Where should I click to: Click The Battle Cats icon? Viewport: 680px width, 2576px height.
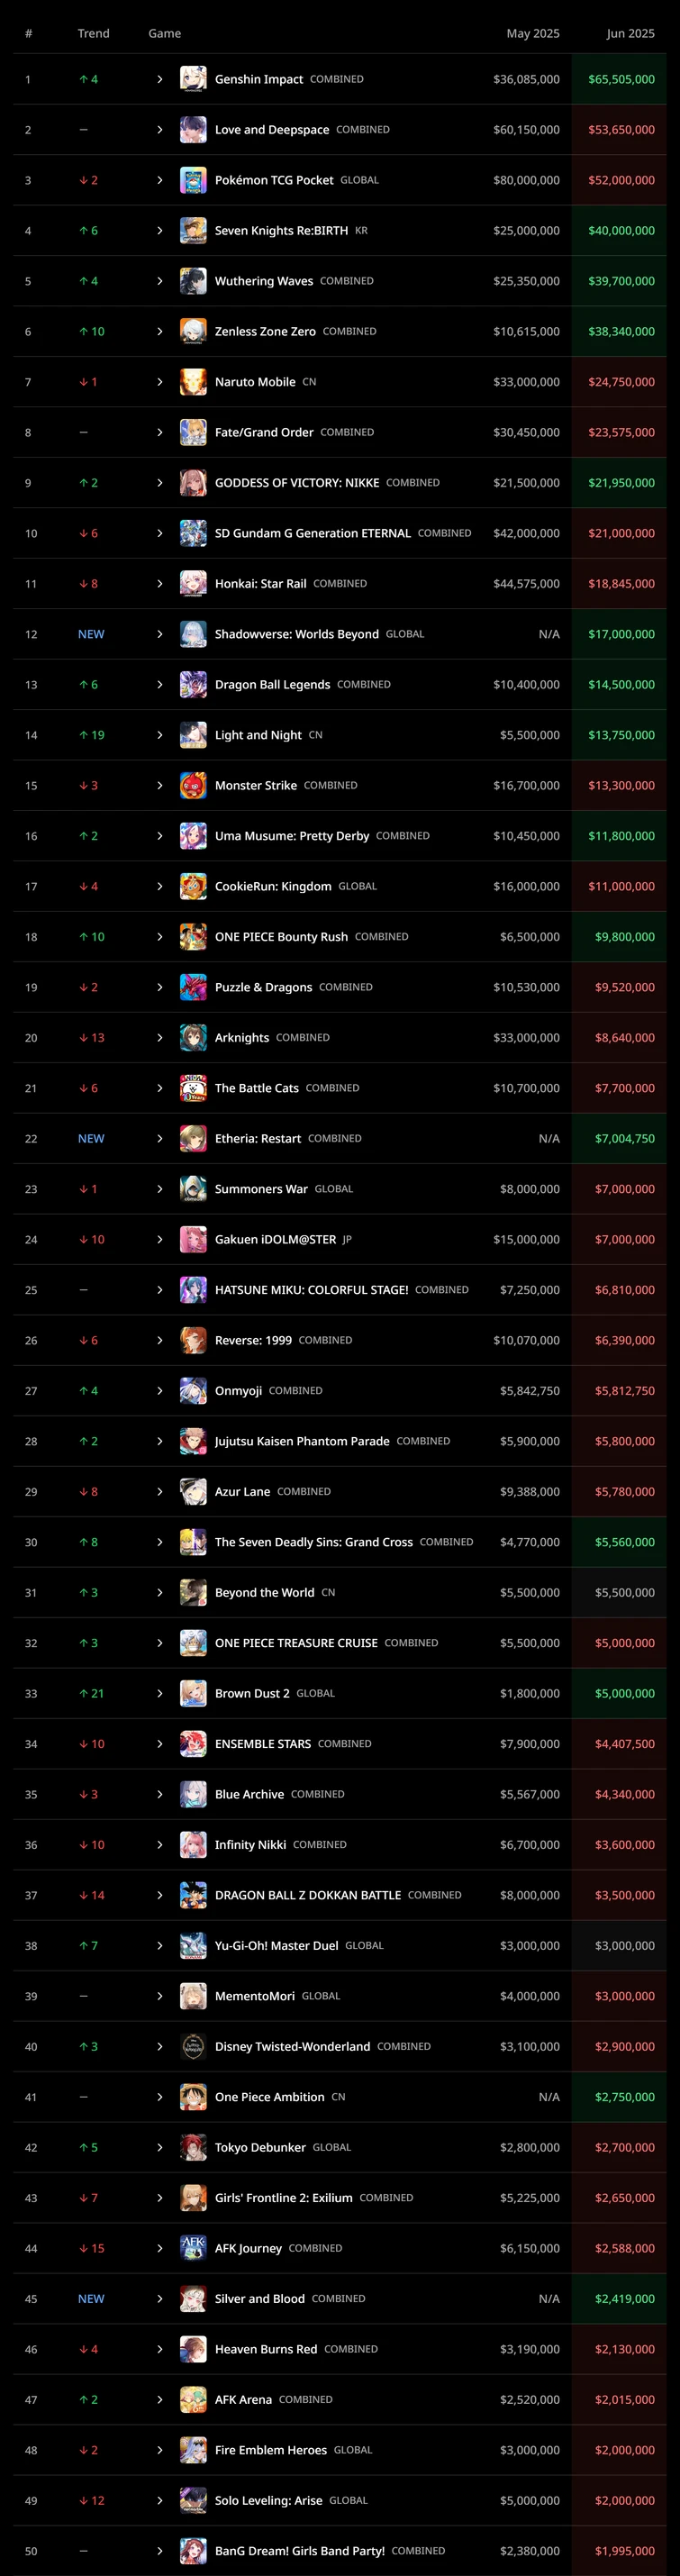tap(193, 1088)
